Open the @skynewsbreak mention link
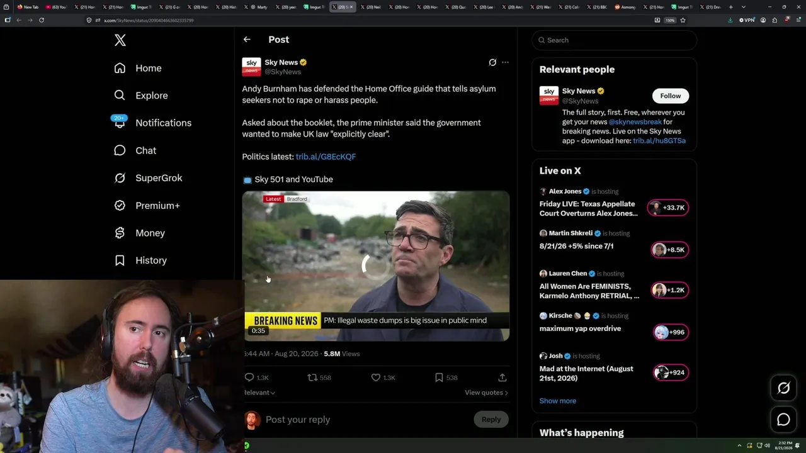 (x=635, y=122)
